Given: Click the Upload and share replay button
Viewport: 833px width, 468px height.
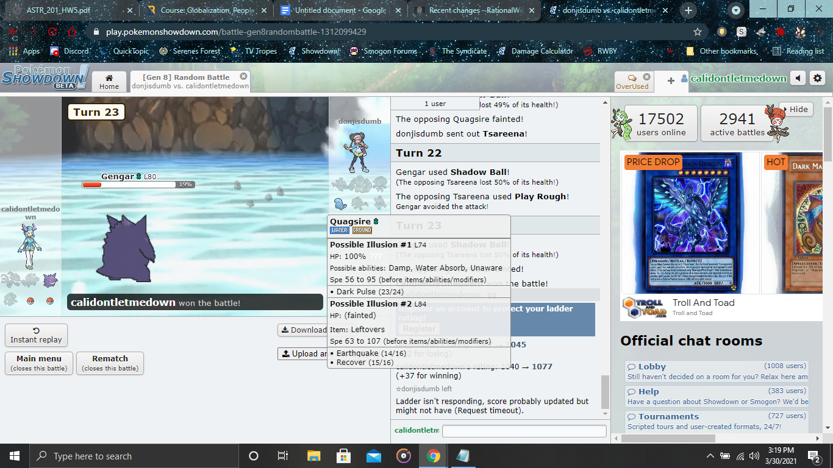Looking at the screenshot, I should coord(303,353).
